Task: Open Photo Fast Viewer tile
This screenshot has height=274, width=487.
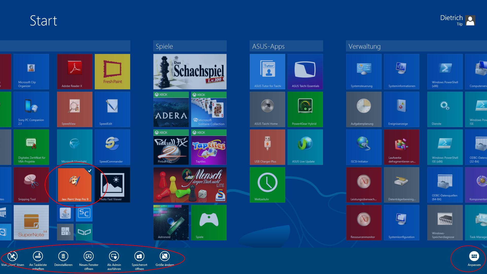Action: pyautogui.click(x=112, y=185)
